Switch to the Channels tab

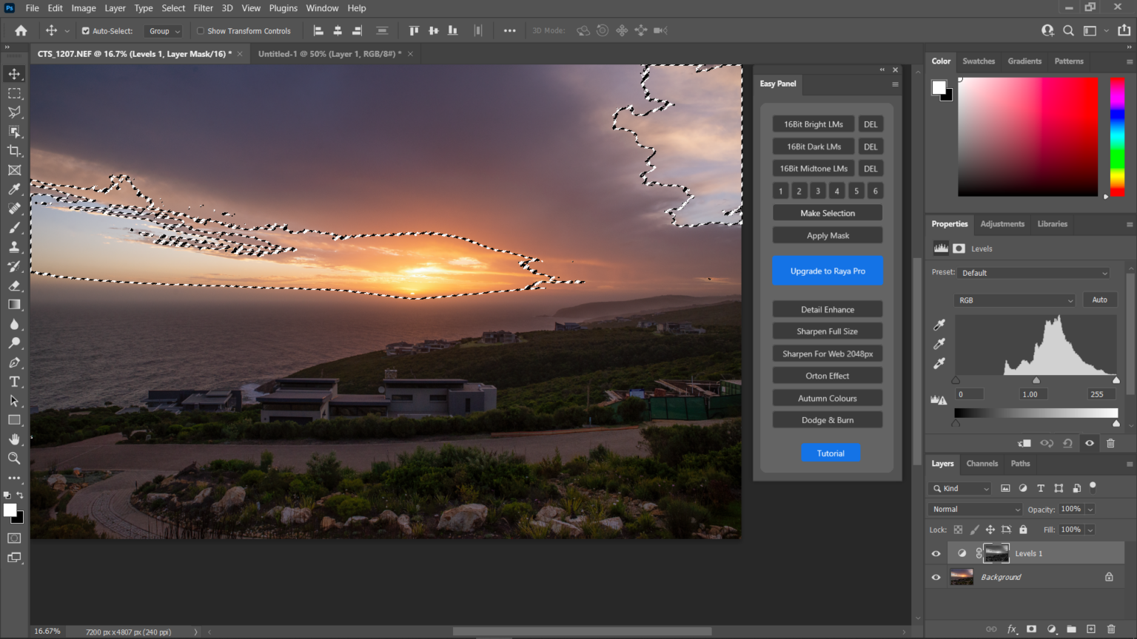coord(982,464)
